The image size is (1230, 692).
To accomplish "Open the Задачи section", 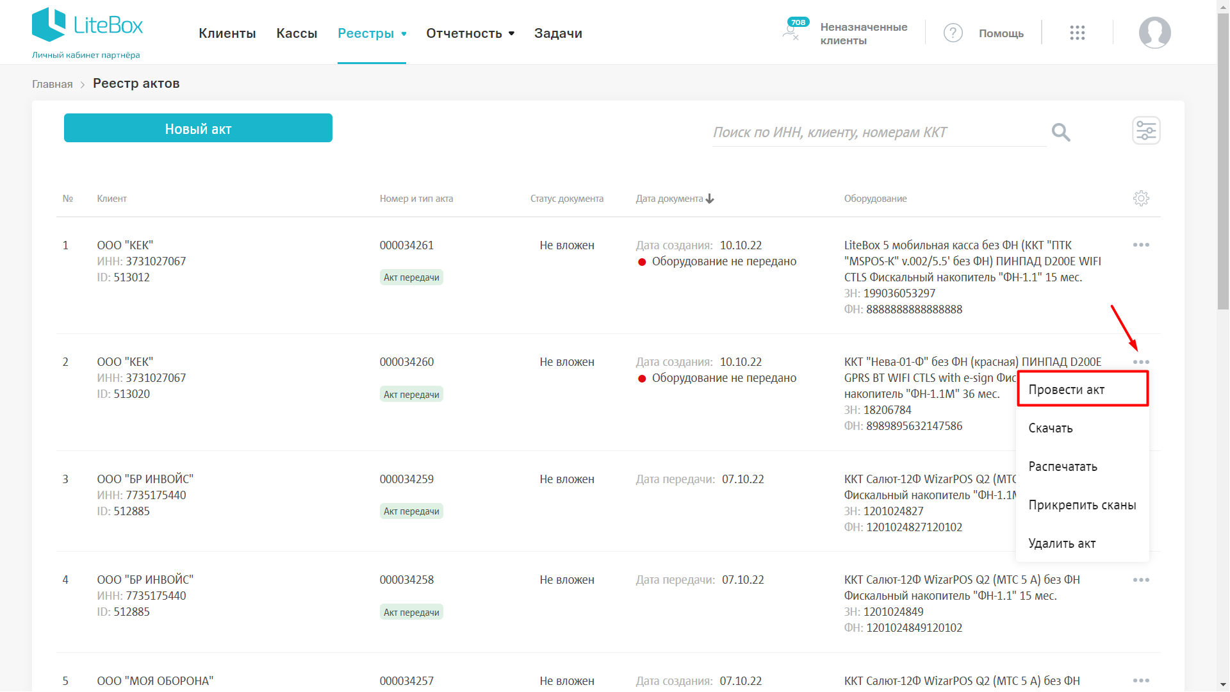I will pos(558,33).
